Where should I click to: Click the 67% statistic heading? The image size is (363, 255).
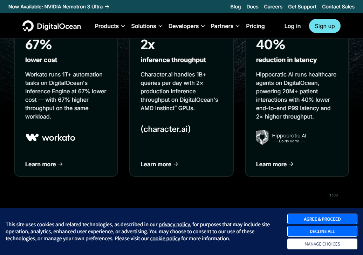39,45
